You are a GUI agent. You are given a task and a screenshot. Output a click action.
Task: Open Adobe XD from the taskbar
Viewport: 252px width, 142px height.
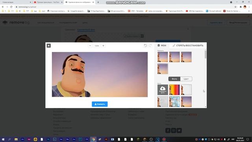coord(29,139)
